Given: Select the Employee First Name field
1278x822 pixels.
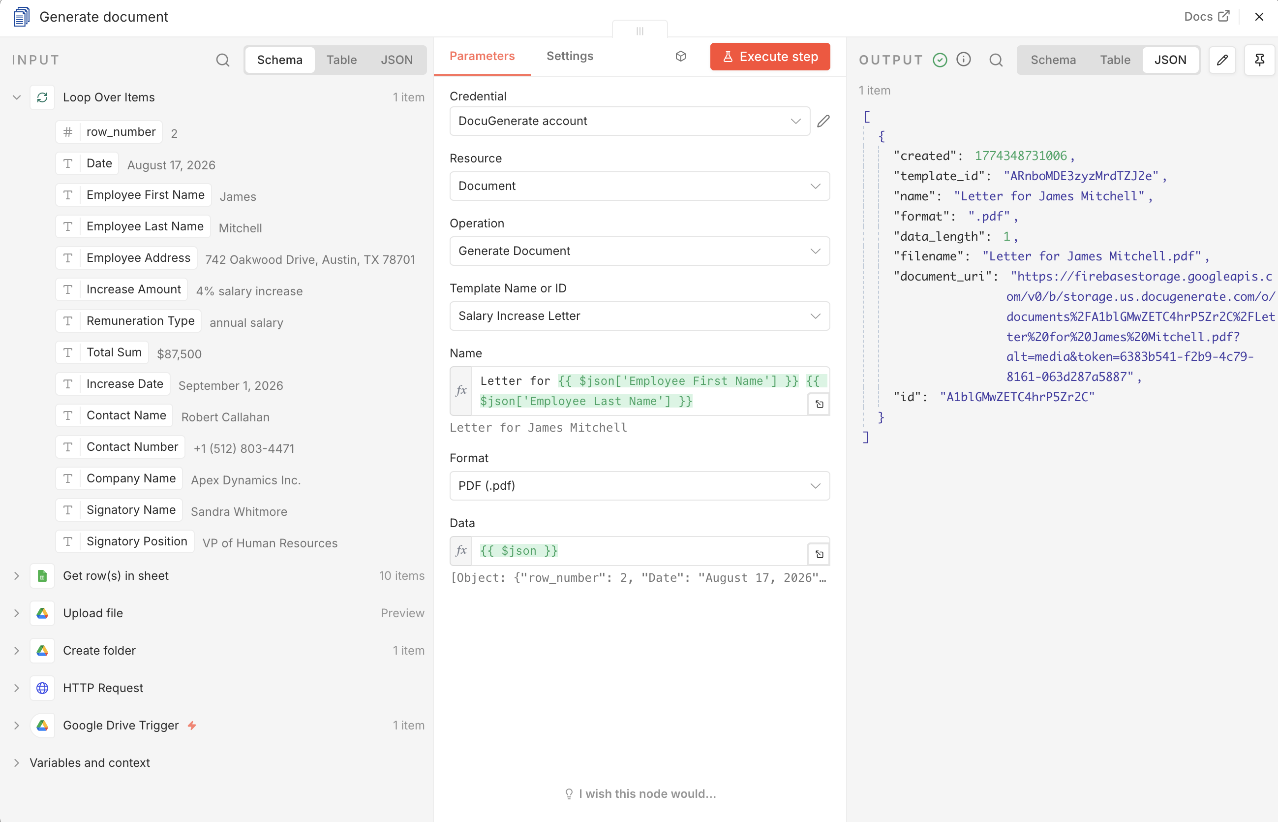Looking at the screenshot, I should coord(133,195).
